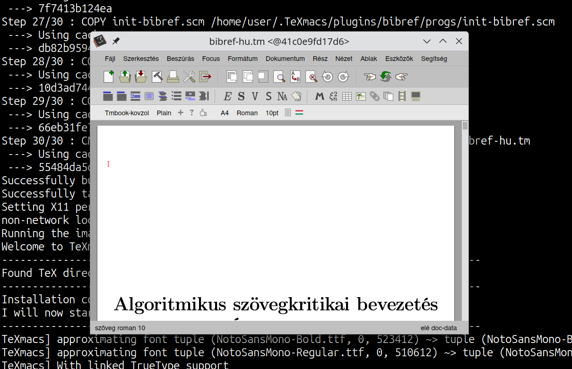Toggle the pin icon in the title bar
This screenshot has height=369, width=572.
[x=116, y=42]
